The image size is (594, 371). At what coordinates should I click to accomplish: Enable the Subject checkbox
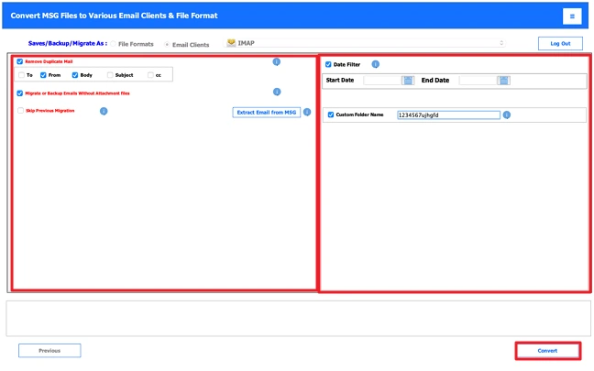pyautogui.click(x=110, y=75)
